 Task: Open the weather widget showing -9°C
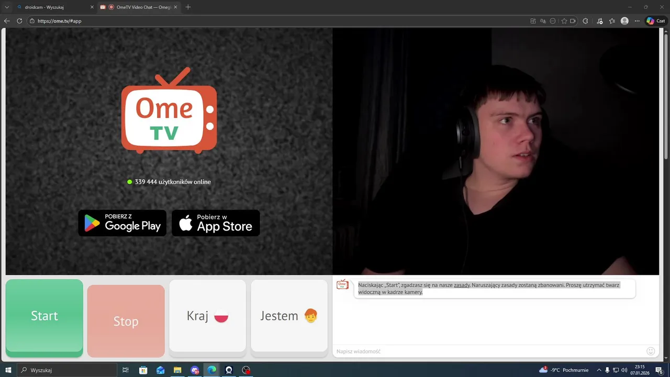564,370
